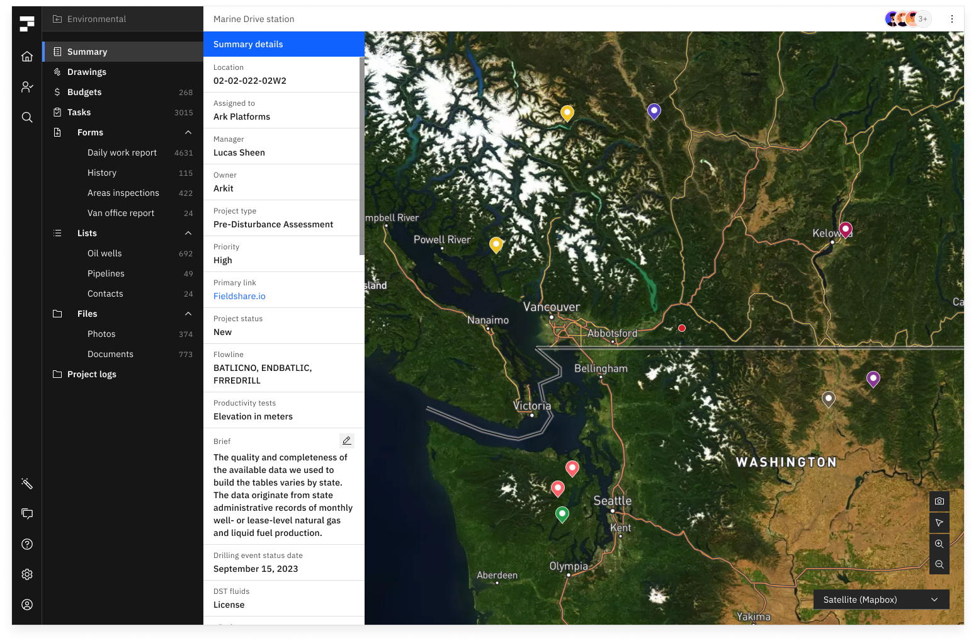
Task: Collapse the Lists section chevron
Action: (x=188, y=233)
